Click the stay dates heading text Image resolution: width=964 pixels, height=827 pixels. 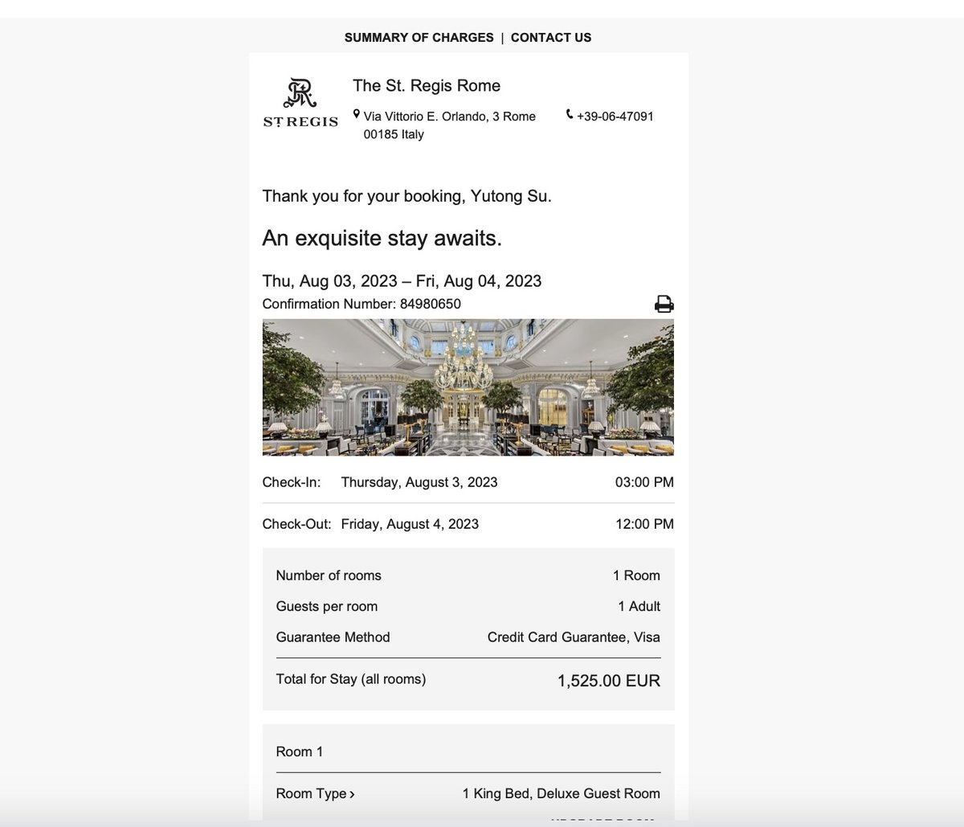(402, 280)
